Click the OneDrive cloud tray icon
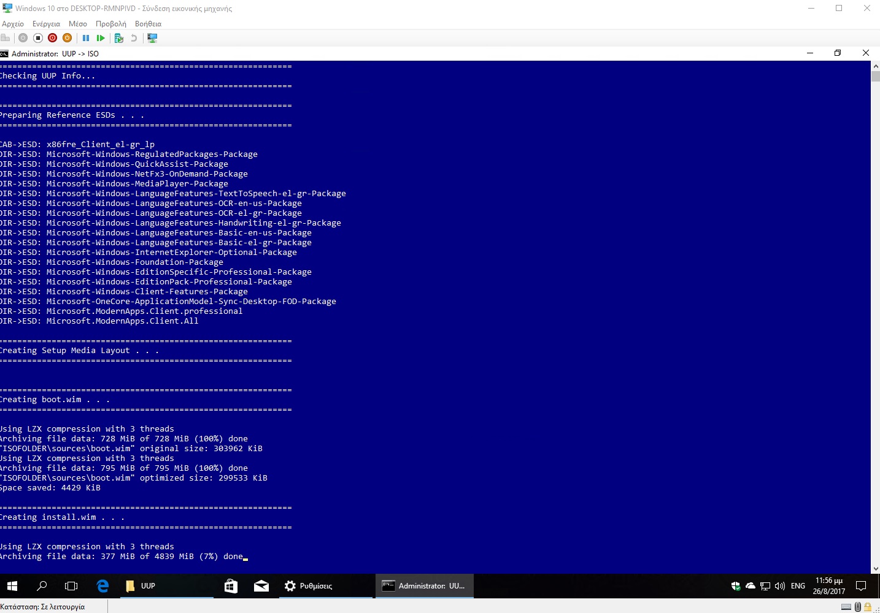The image size is (880, 613). click(x=751, y=586)
